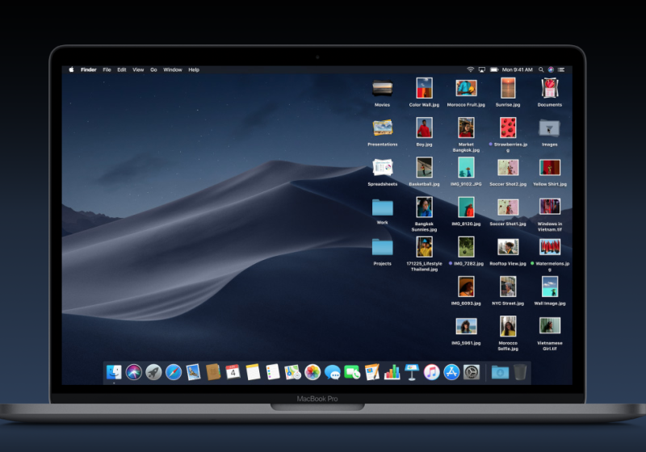Select the Documents stack on desktop
Image resolution: width=646 pixels, height=452 pixels.
[550, 88]
